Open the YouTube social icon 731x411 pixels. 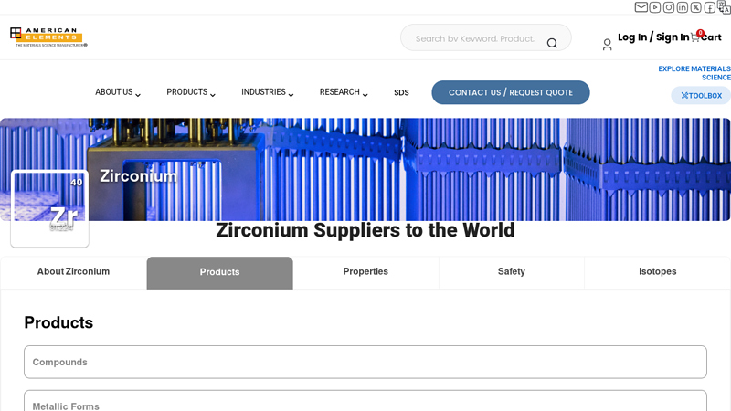[655, 7]
